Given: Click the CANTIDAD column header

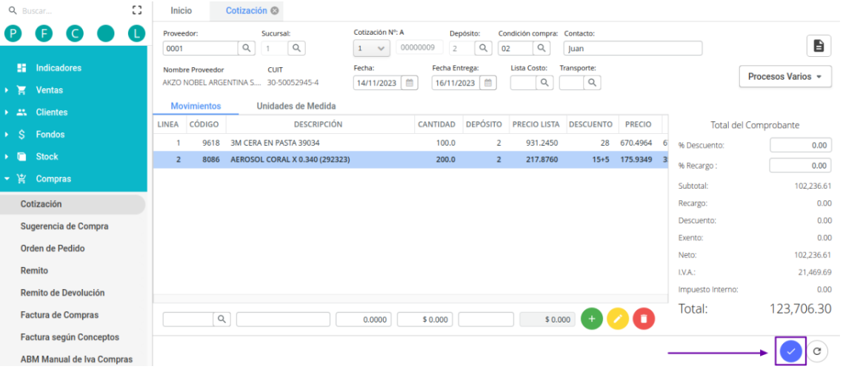Looking at the screenshot, I should (437, 124).
